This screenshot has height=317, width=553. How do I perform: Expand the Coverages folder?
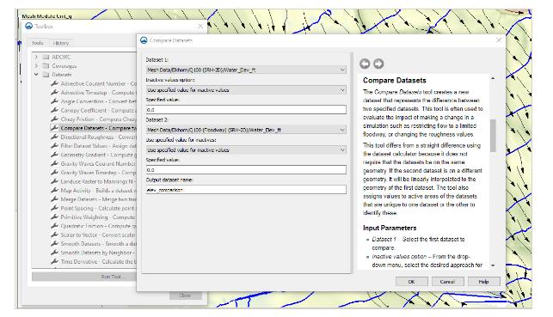[36, 65]
